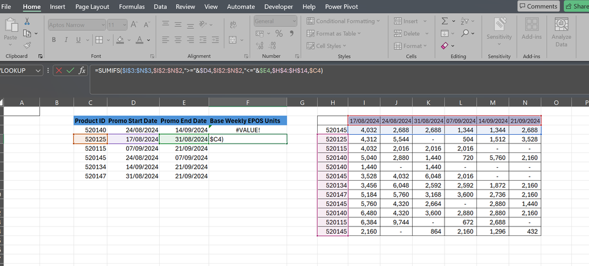Image resolution: width=589 pixels, height=266 pixels.
Task: Toggle Bold formatting
Action: click(x=54, y=39)
